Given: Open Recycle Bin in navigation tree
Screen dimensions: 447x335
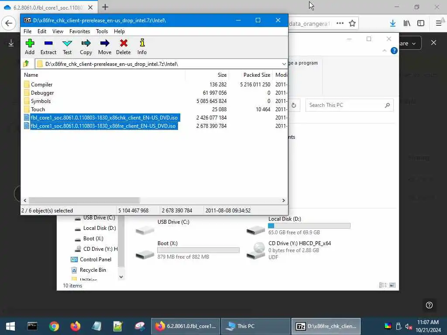Looking at the screenshot, I should [88, 270].
